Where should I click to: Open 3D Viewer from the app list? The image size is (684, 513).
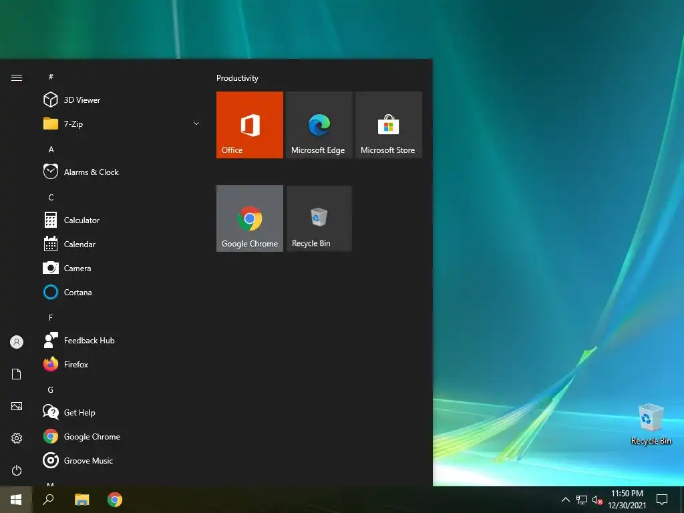click(122, 100)
